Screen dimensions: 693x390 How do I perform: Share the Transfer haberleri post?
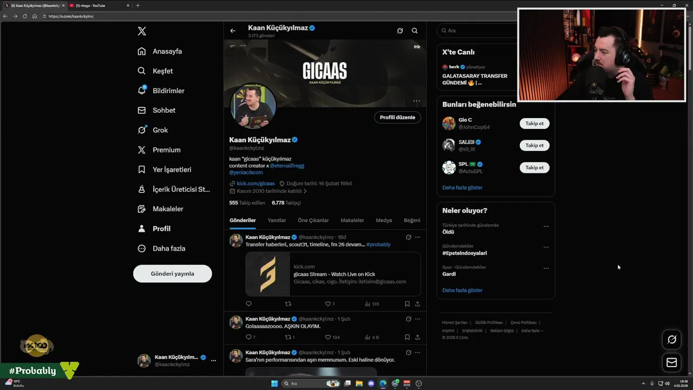[x=417, y=304]
